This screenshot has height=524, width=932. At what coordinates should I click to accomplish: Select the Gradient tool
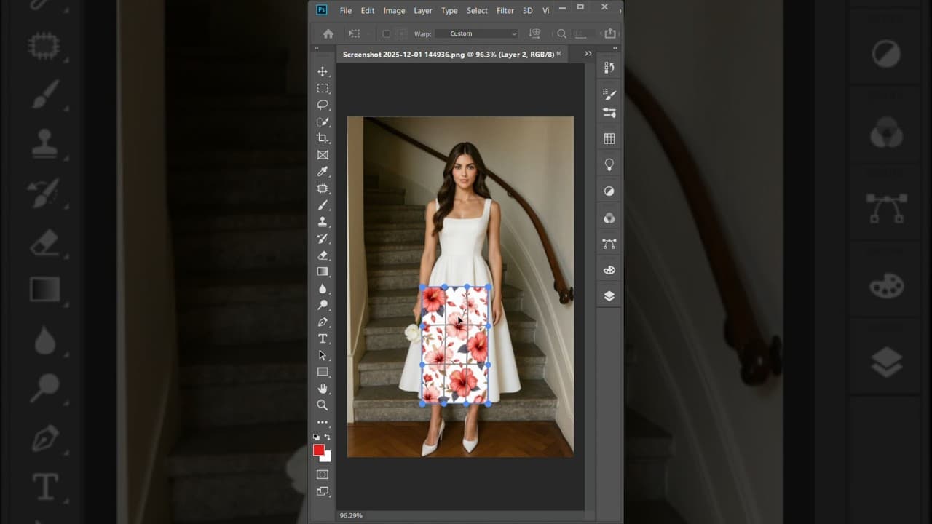coord(323,271)
